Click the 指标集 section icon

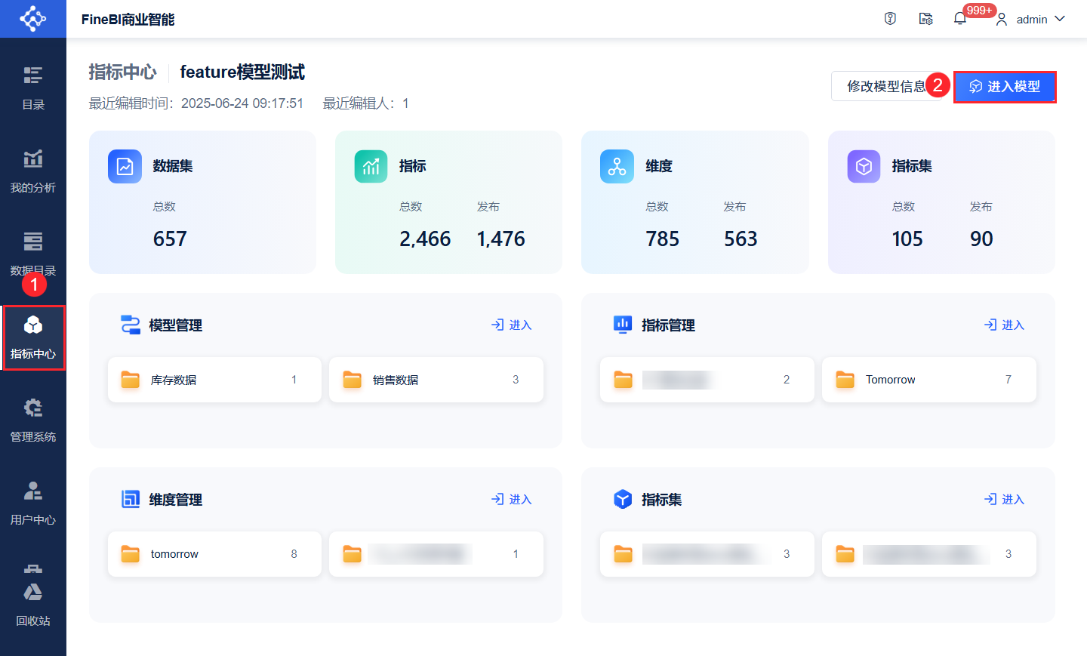pyautogui.click(x=623, y=499)
